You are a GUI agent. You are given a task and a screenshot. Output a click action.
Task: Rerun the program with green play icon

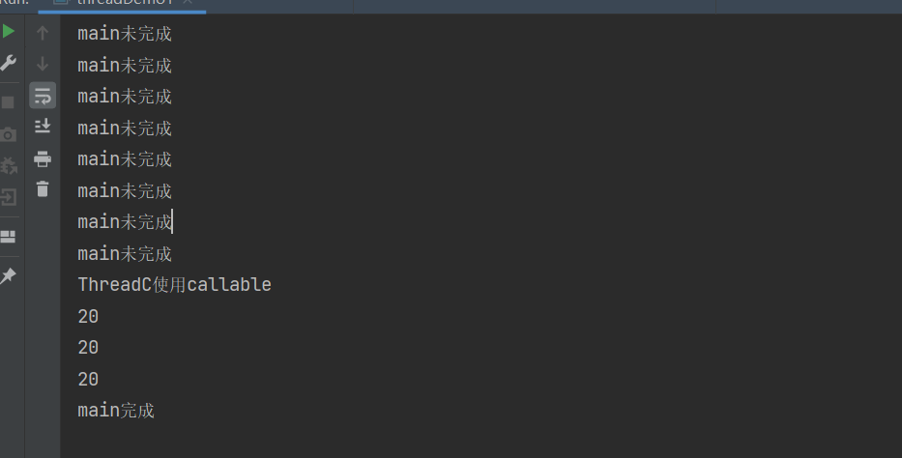(9, 31)
